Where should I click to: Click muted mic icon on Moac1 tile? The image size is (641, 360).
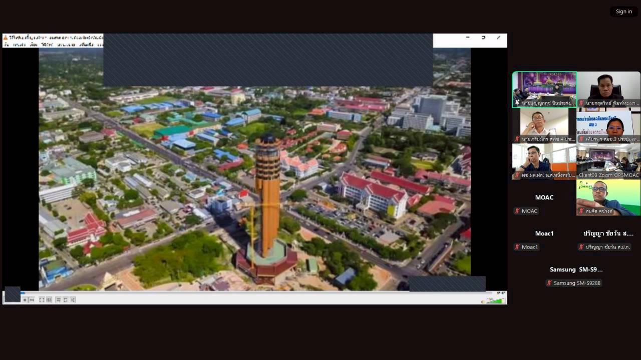tap(517, 247)
